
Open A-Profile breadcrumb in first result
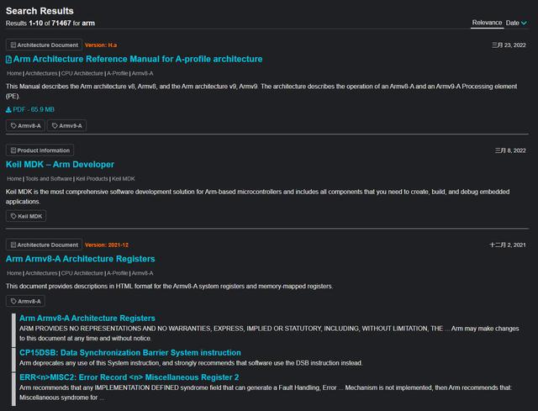click(117, 73)
